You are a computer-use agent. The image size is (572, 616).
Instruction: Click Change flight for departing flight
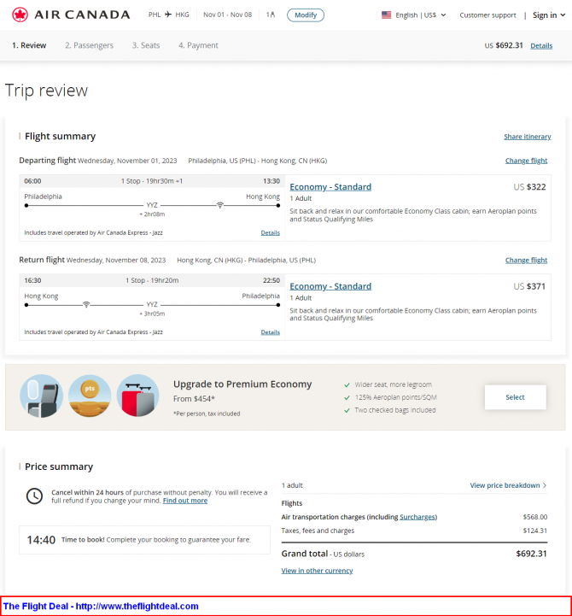click(x=526, y=161)
